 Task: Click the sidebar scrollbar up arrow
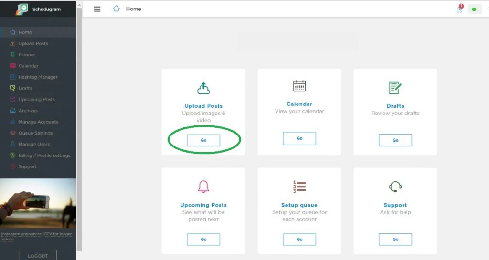pos(79,5)
